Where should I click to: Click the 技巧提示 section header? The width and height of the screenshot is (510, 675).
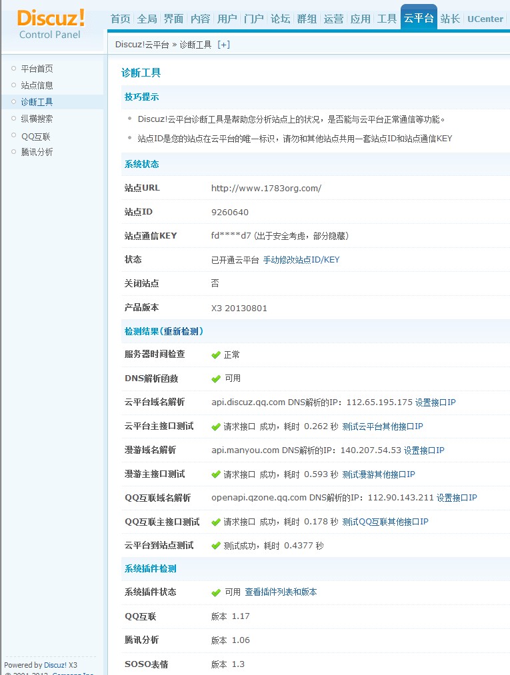pyautogui.click(x=142, y=97)
